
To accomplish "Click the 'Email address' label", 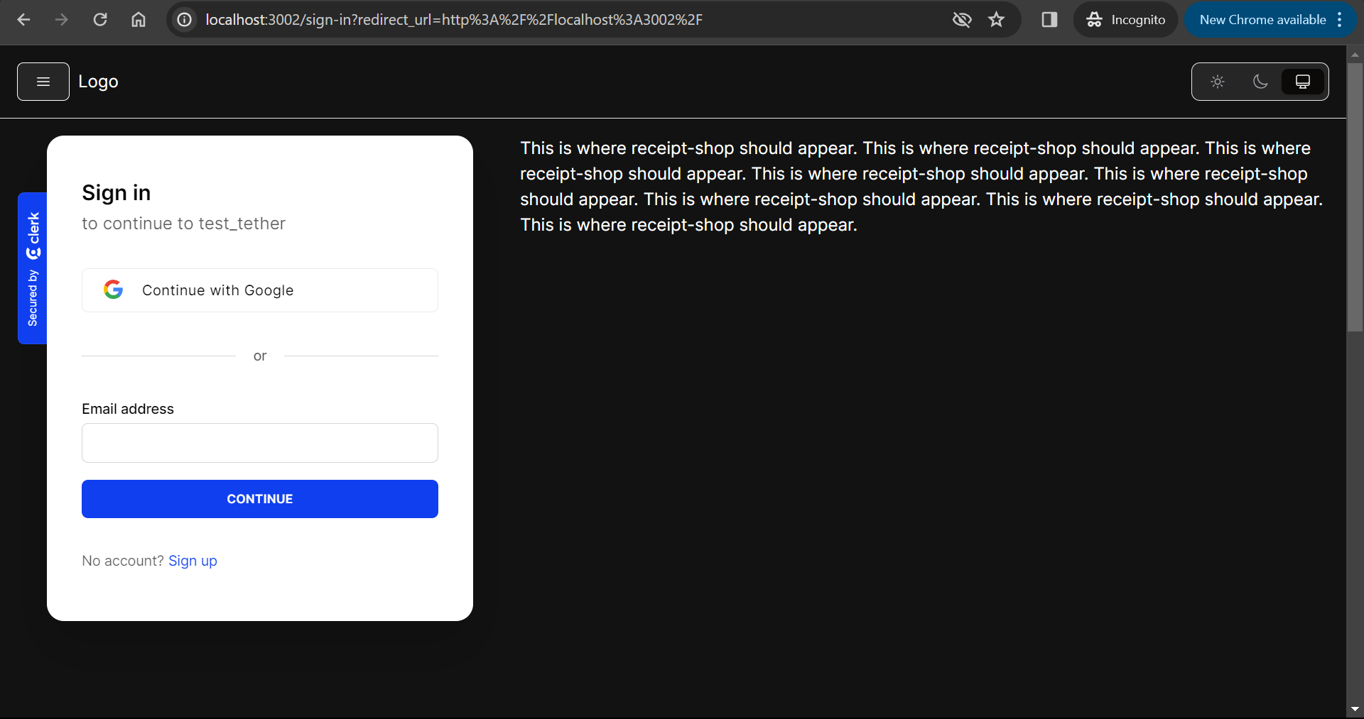I will pyautogui.click(x=128, y=409).
